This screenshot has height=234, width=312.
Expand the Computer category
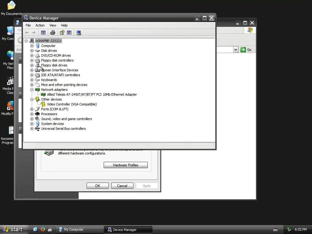pyautogui.click(x=32, y=46)
